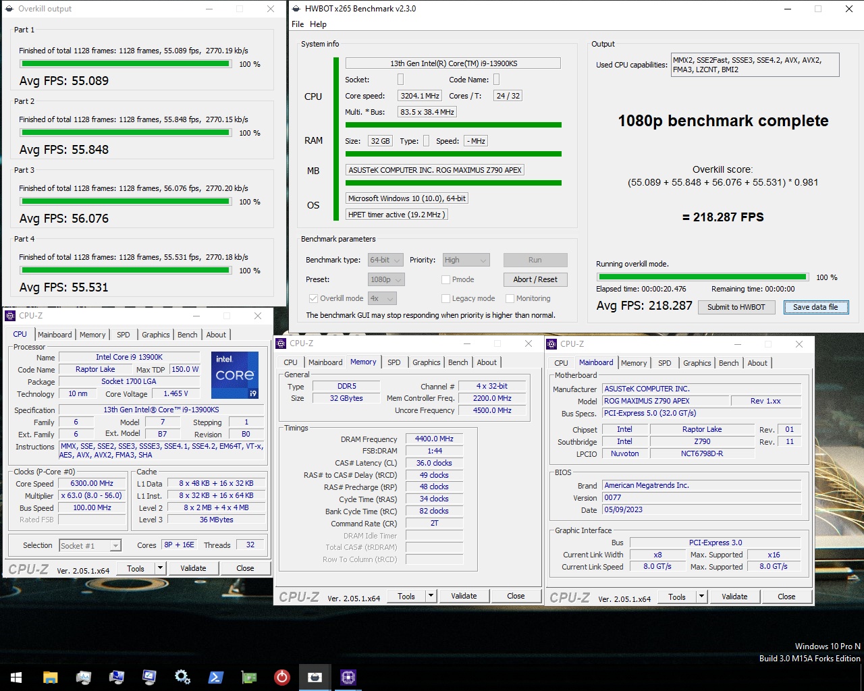
Task: Open the Help menu in HWBOT
Action: click(x=318, y=24)
